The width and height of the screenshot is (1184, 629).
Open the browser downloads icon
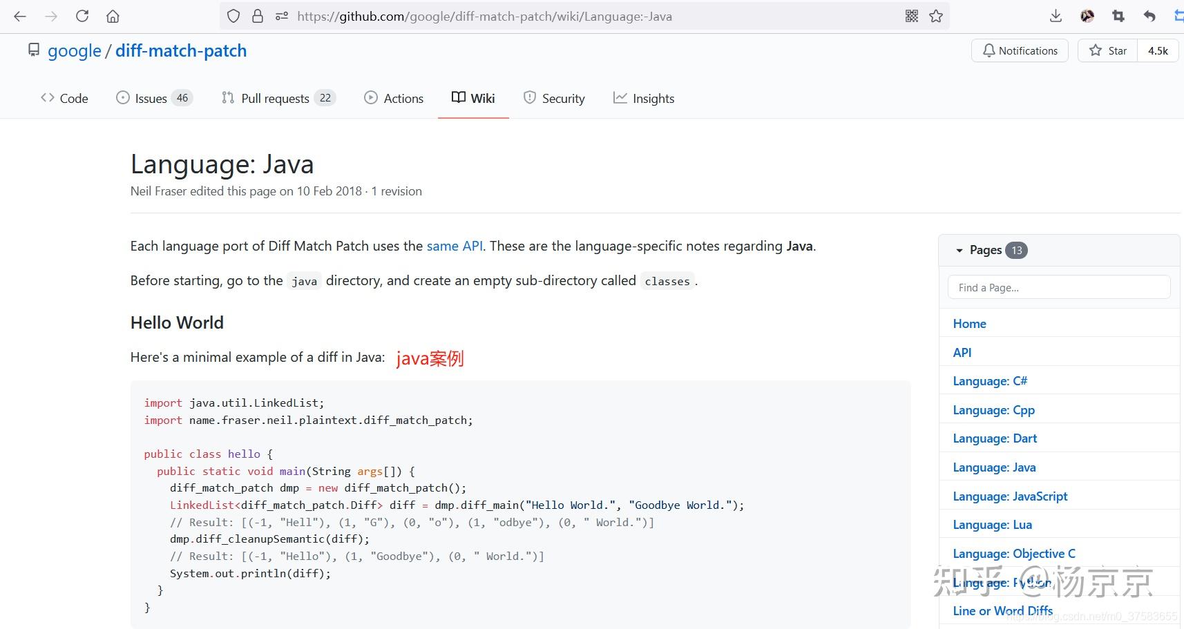tap(1056, 16)
